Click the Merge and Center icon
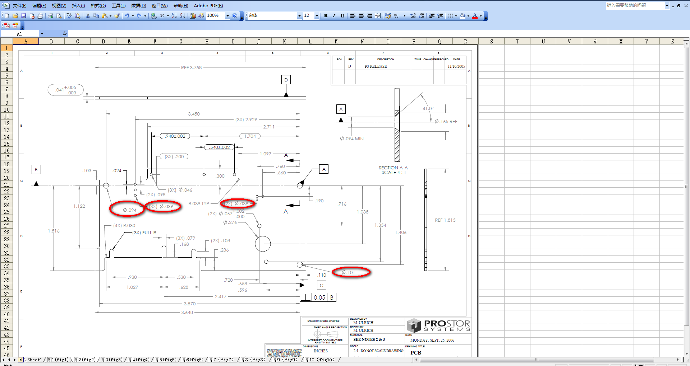Image resolution: width=690 pixels, height=366 pixels. point(378,16)
